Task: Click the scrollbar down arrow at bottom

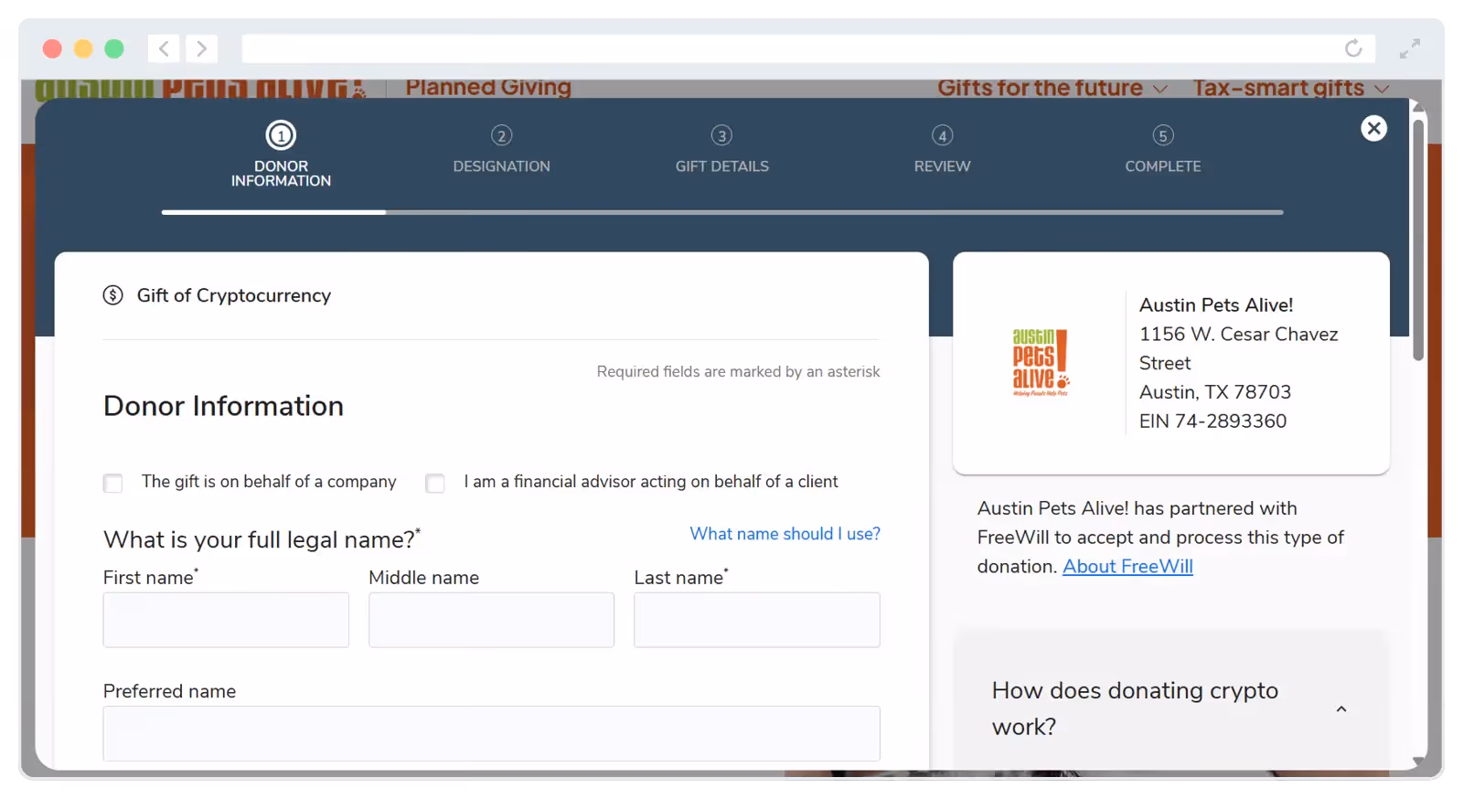Action: (1418, 761)
